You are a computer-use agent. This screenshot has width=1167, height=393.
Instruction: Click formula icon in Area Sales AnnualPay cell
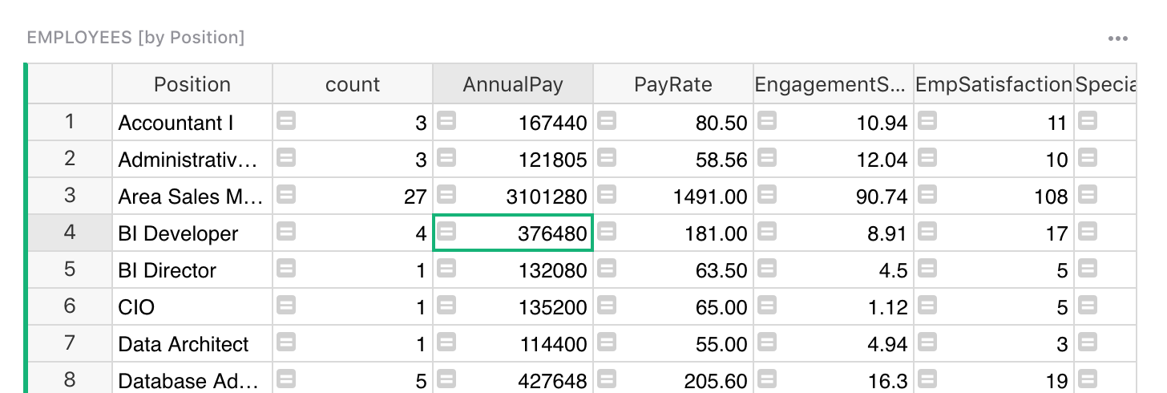click(x=446, y=195)
